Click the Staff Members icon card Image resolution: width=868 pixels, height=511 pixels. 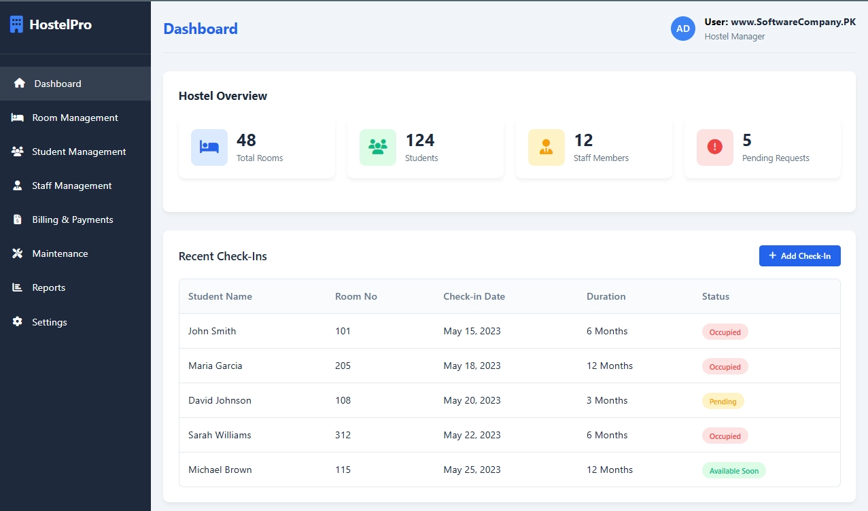tap(546, 147)
